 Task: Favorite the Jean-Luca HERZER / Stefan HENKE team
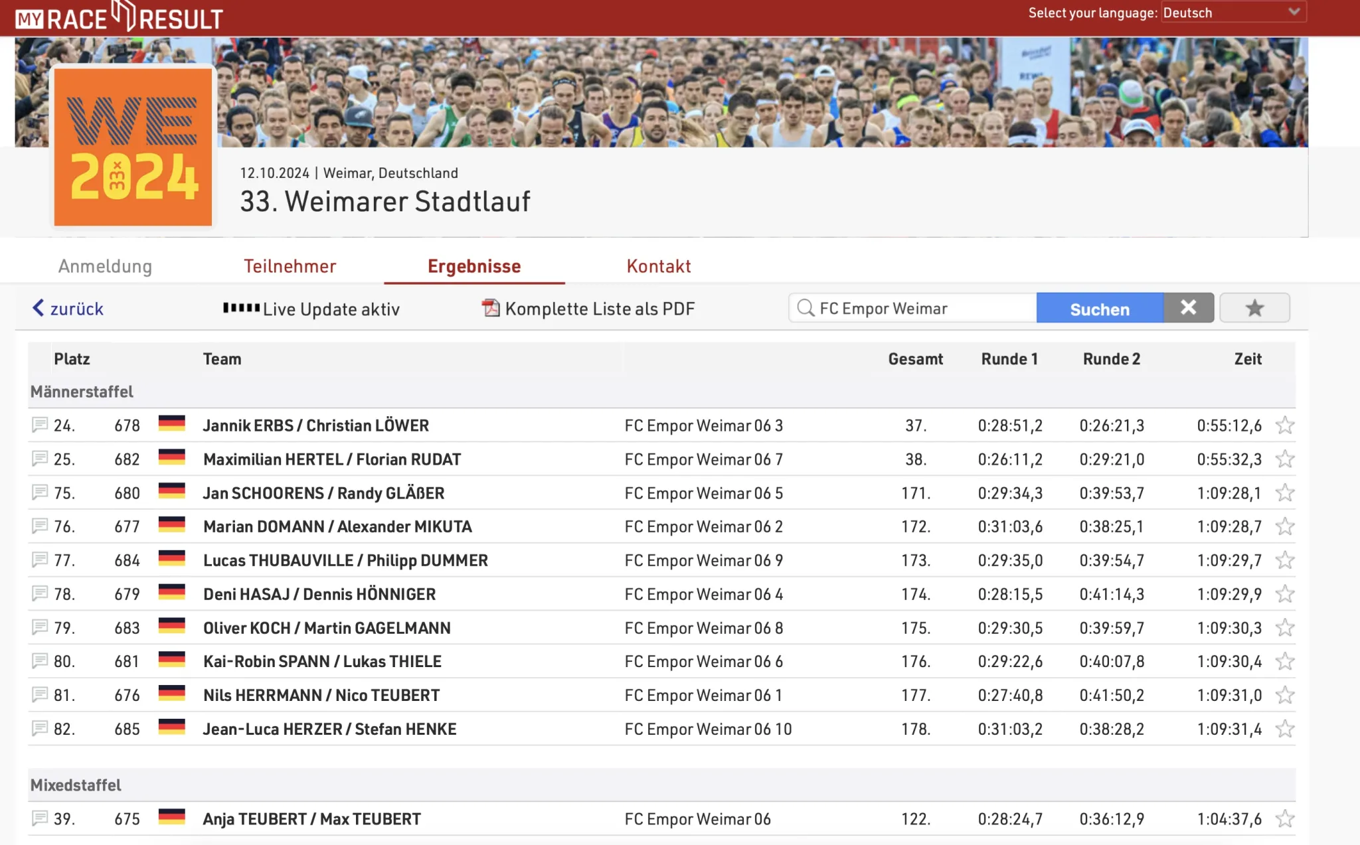1285,729
